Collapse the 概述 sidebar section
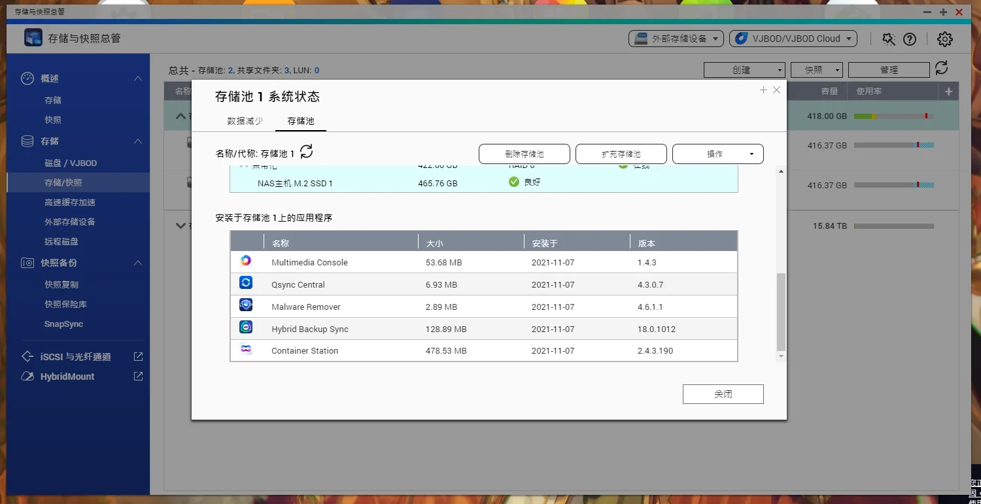This screenshot has height=504, width=981. [138, 78]
